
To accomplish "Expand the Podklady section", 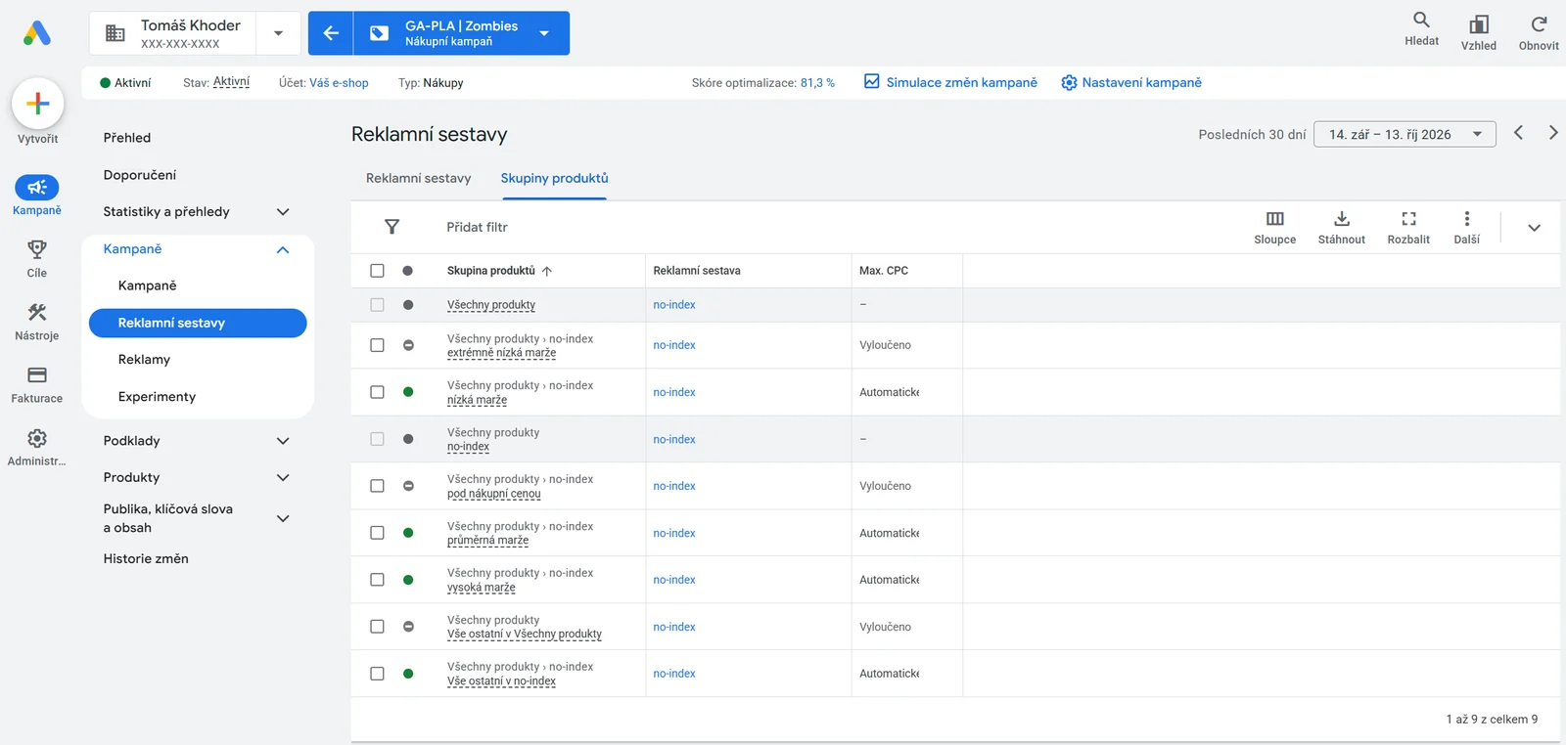I will 283,441.
